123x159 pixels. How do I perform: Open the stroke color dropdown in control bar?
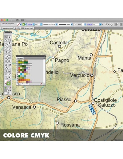coord(26,24)
